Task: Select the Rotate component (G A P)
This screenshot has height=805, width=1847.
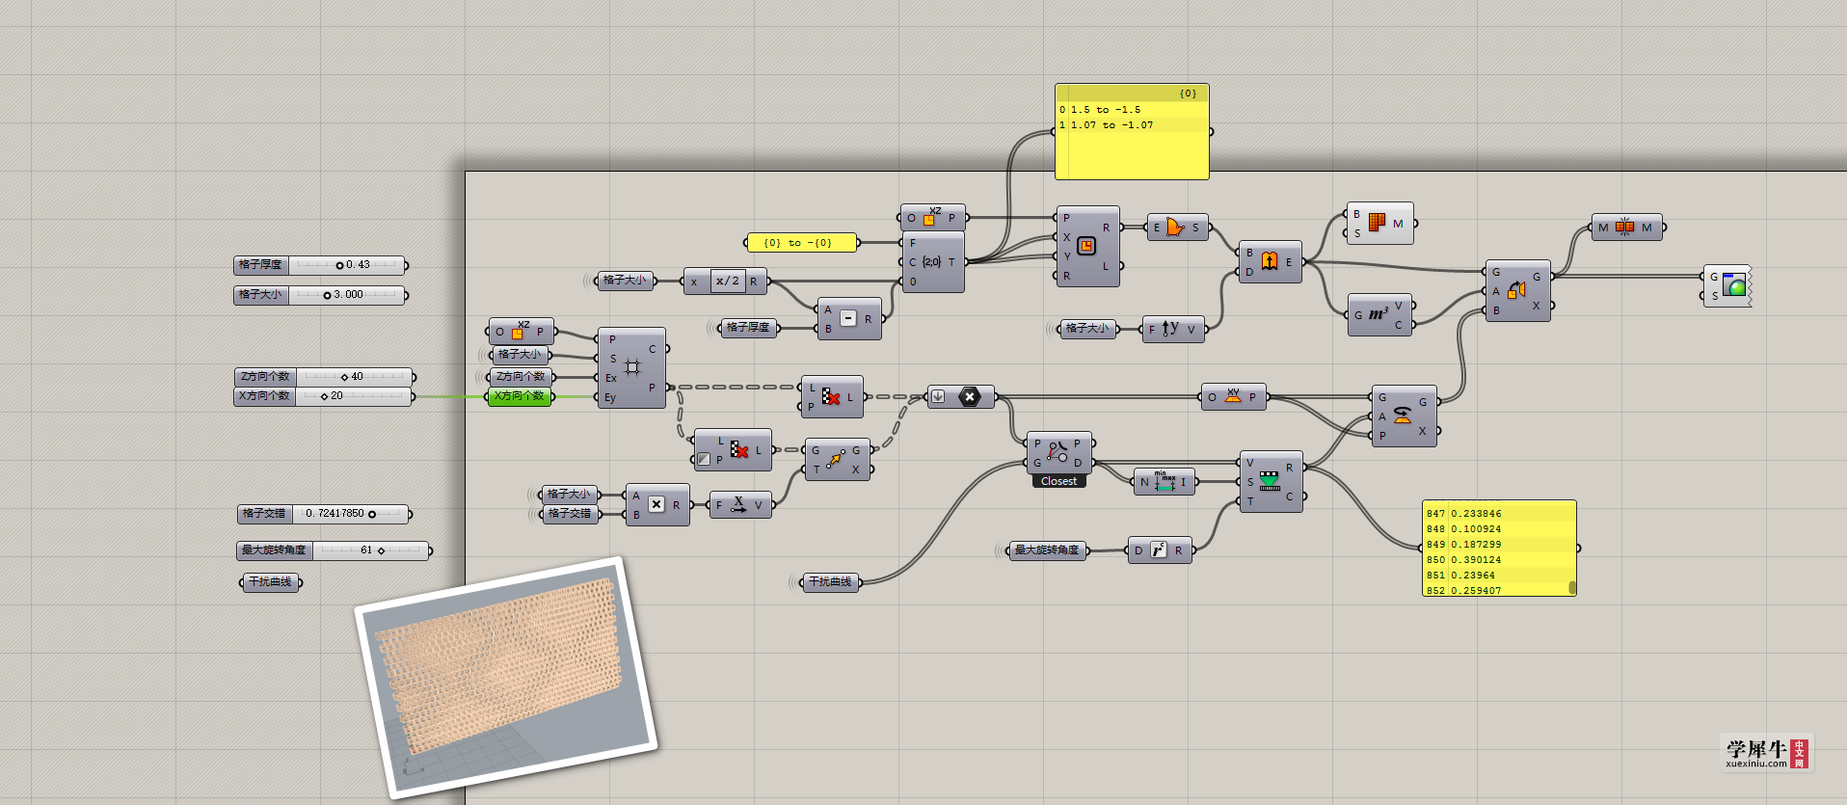Action: tap(1404, 416)
